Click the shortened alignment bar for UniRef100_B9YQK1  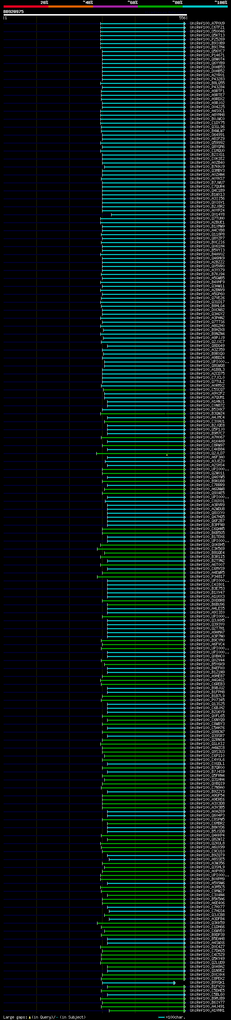pos(139,983)
